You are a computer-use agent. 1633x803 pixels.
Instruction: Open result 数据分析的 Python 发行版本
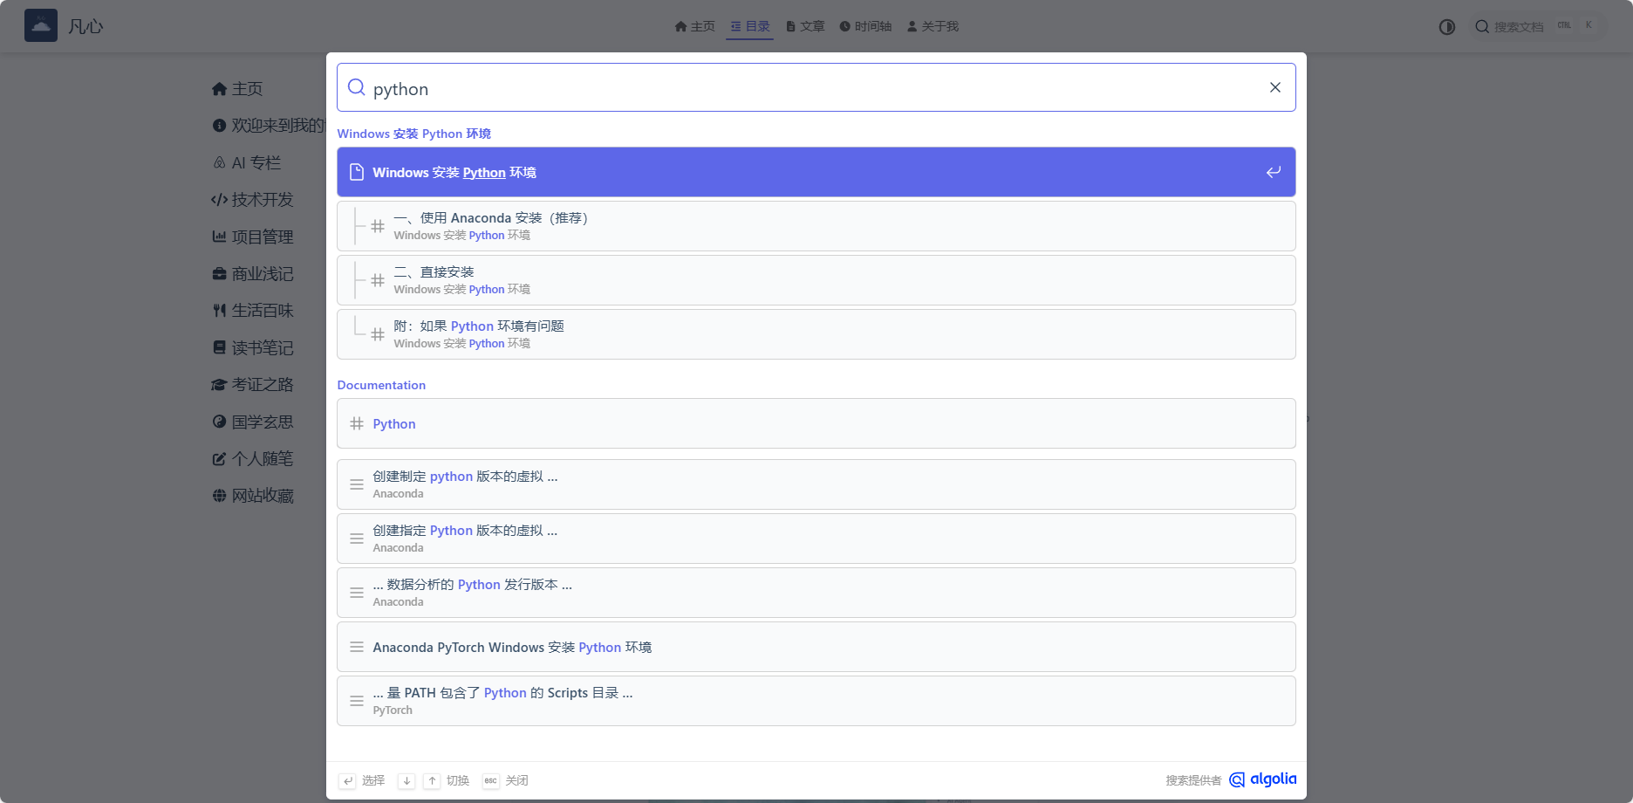816,593
